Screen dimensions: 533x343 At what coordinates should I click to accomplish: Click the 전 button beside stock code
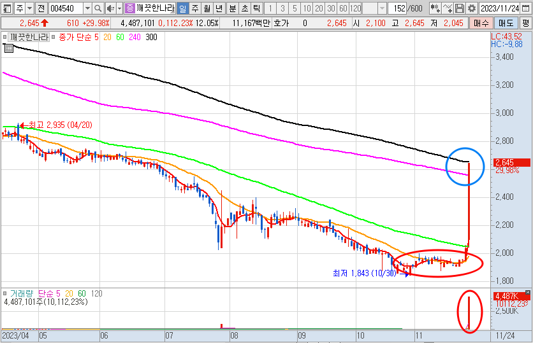pyautogui.click(x=41, y=8)
